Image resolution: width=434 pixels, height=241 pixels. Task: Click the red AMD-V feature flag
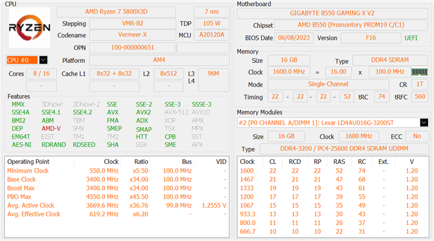point(51,129)
